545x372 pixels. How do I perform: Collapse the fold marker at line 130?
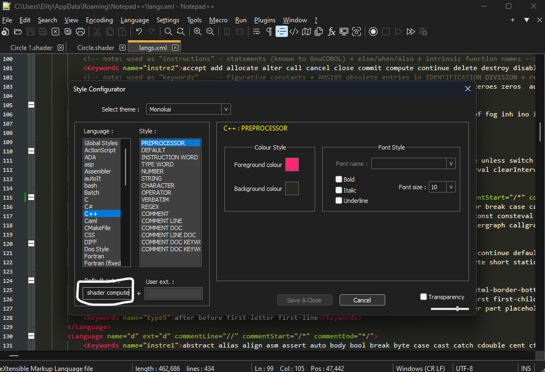[x=32, y=336]
